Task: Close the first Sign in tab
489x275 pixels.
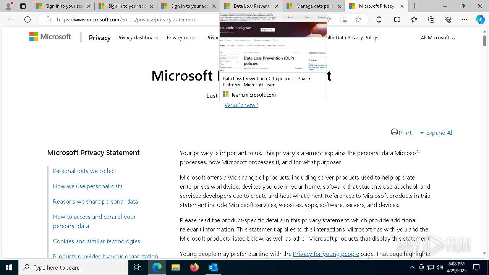Action: 89,6
